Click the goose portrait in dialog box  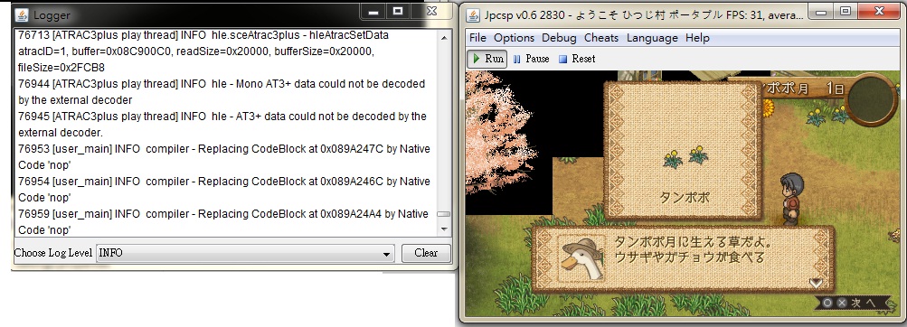pyautogui.click(x=582, y=259)
